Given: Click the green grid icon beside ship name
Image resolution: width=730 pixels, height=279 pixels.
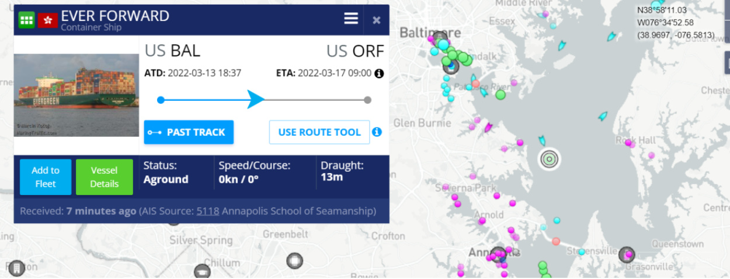Looking at the screenshot, I should 26,19.
